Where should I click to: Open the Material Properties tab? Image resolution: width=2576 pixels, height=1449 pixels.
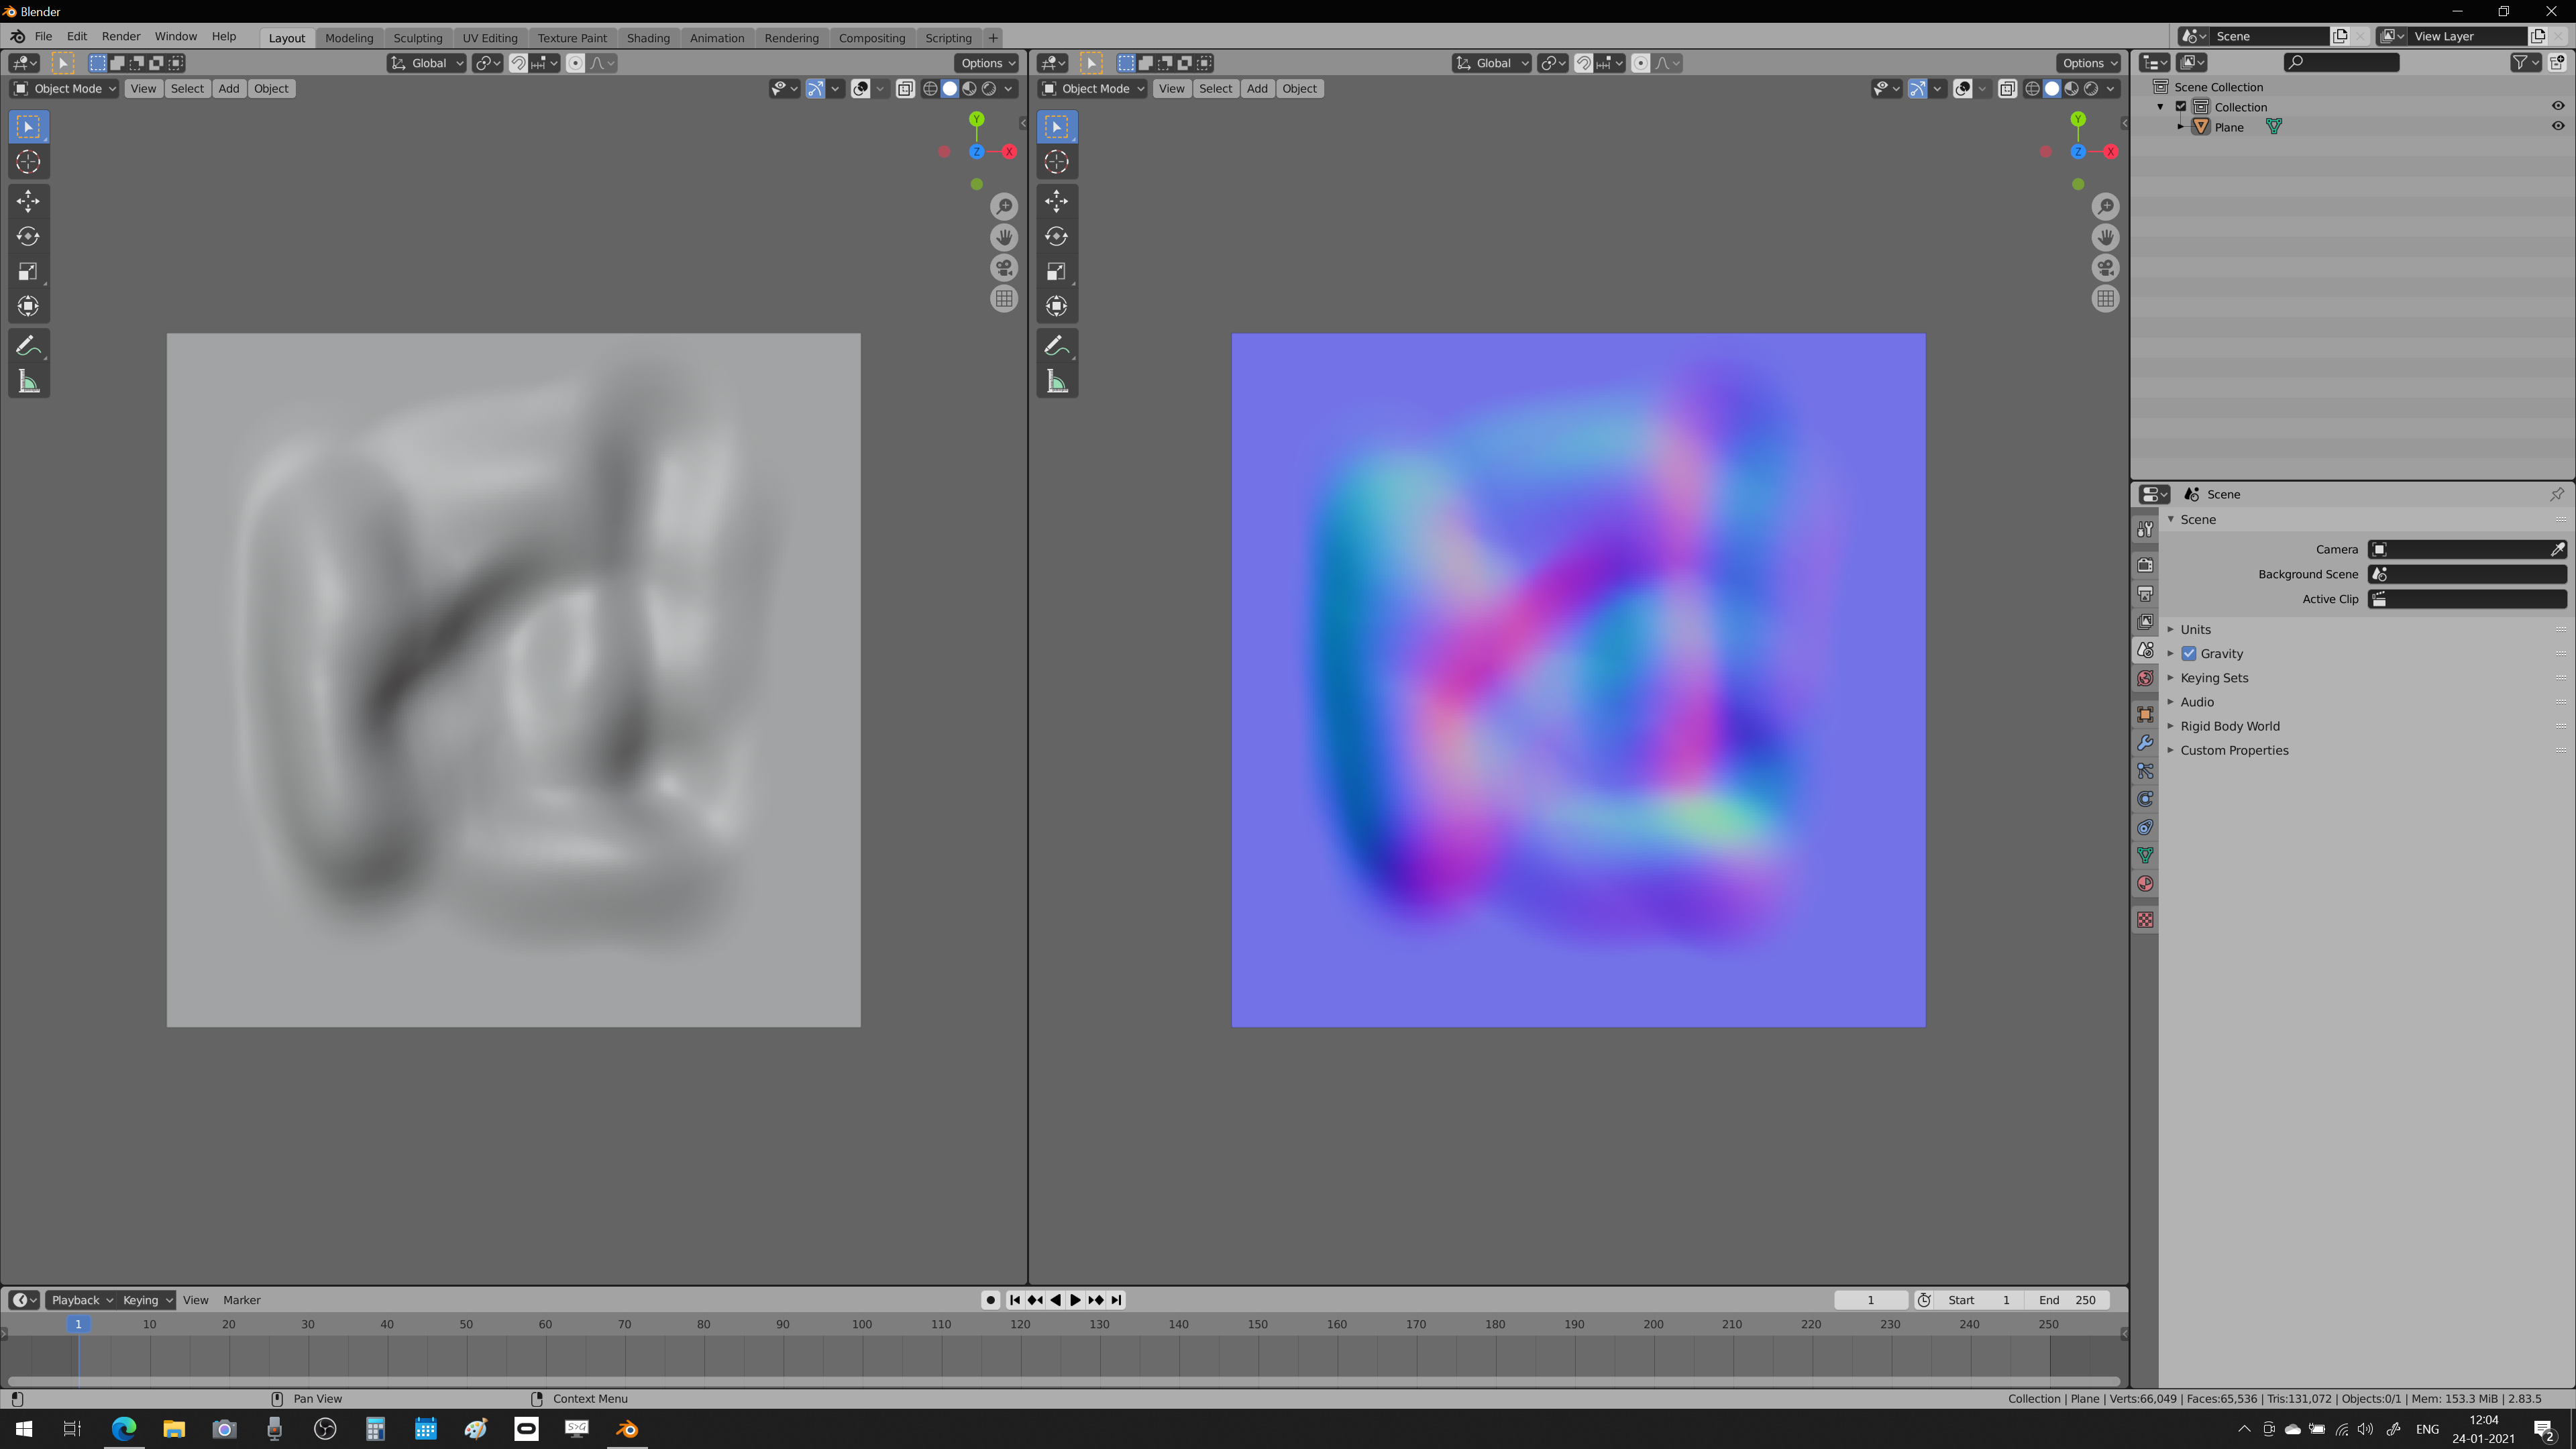coord(2146,883)
